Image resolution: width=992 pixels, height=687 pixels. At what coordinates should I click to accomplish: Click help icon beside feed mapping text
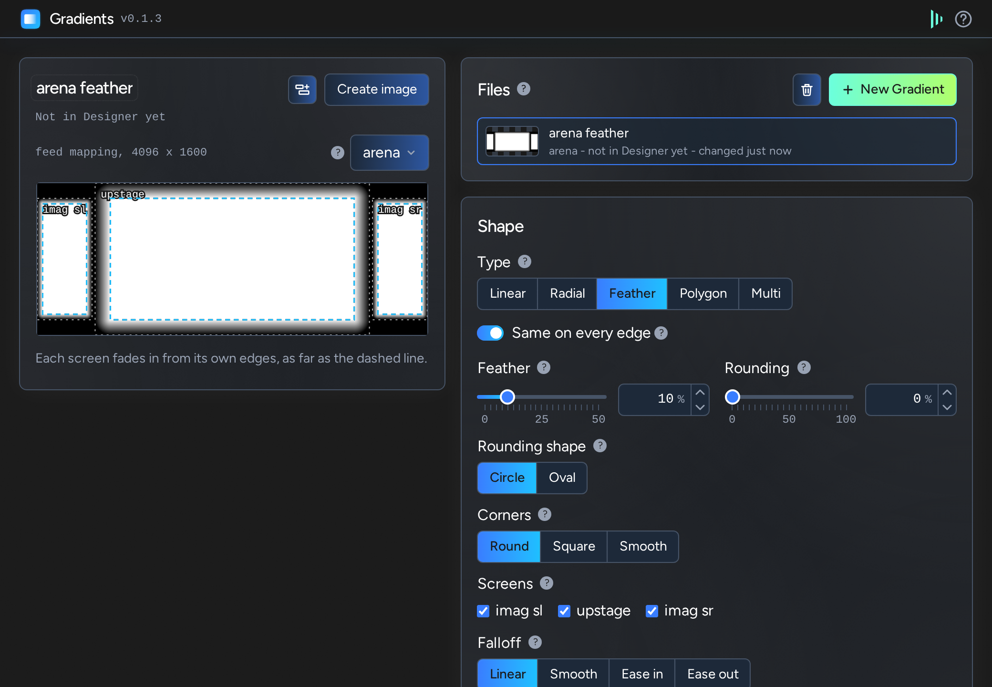coord(338,153)
